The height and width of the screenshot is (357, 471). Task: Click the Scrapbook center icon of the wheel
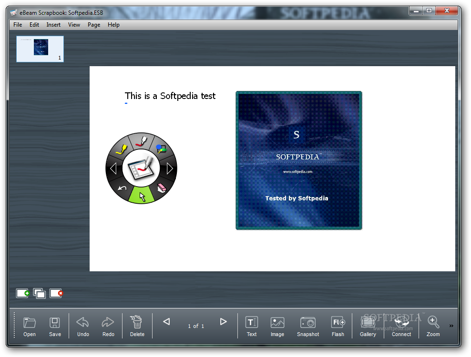(x=141, y=169)
